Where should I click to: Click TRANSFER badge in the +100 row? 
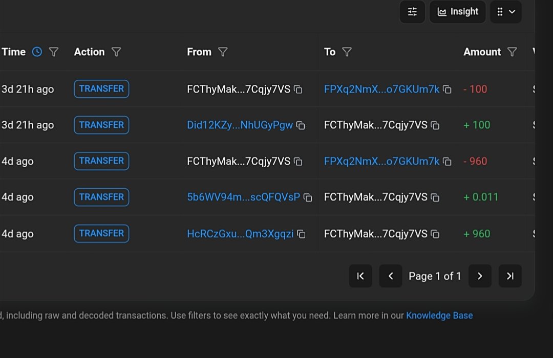(101, 125)
